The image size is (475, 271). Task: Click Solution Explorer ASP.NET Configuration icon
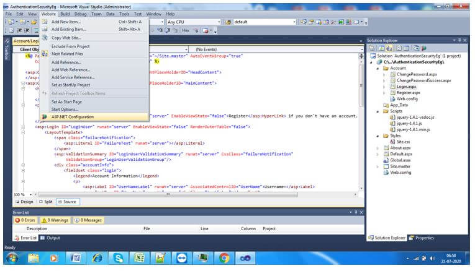click(423, 48)
